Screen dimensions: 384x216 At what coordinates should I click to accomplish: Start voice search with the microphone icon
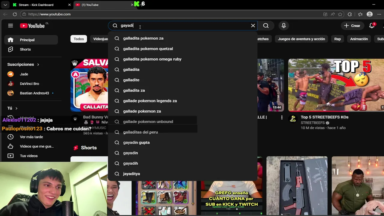point(284,25)
